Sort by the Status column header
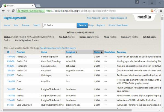 (97, 52)
